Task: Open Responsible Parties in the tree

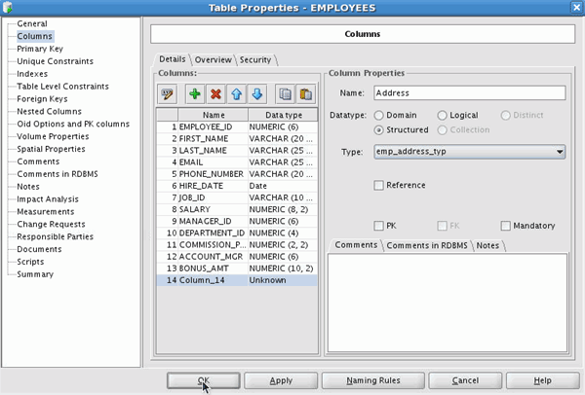Action: coord(56,236)
